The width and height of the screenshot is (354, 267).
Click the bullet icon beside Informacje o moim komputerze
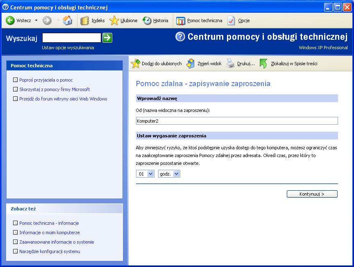point(15,233)
